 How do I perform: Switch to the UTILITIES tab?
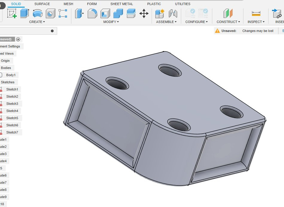(183, 4)
